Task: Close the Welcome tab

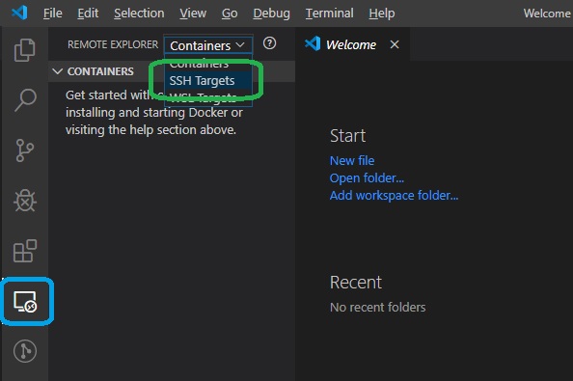Action: 395,44
